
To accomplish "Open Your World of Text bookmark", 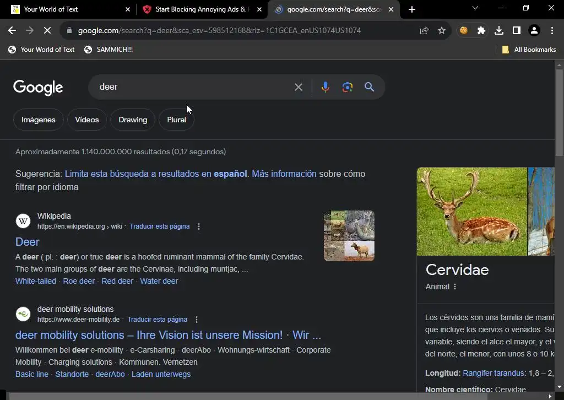I will pyautogui.click(x=41, y=50).
